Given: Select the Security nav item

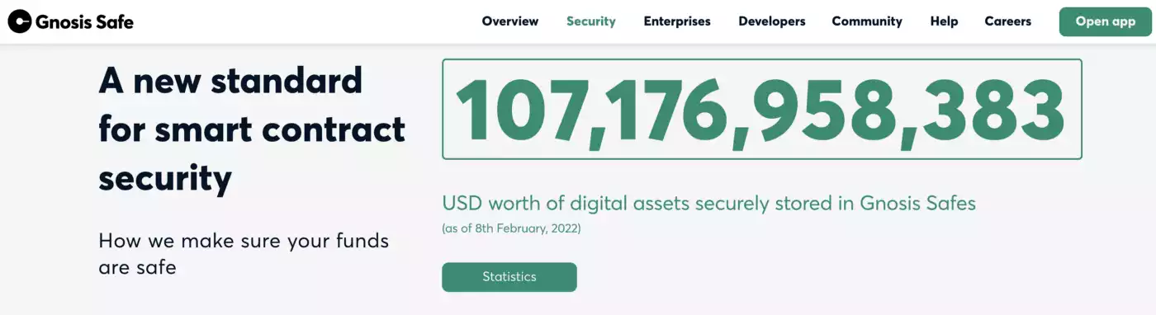Looking at the screenshot, I should (591, 21).
